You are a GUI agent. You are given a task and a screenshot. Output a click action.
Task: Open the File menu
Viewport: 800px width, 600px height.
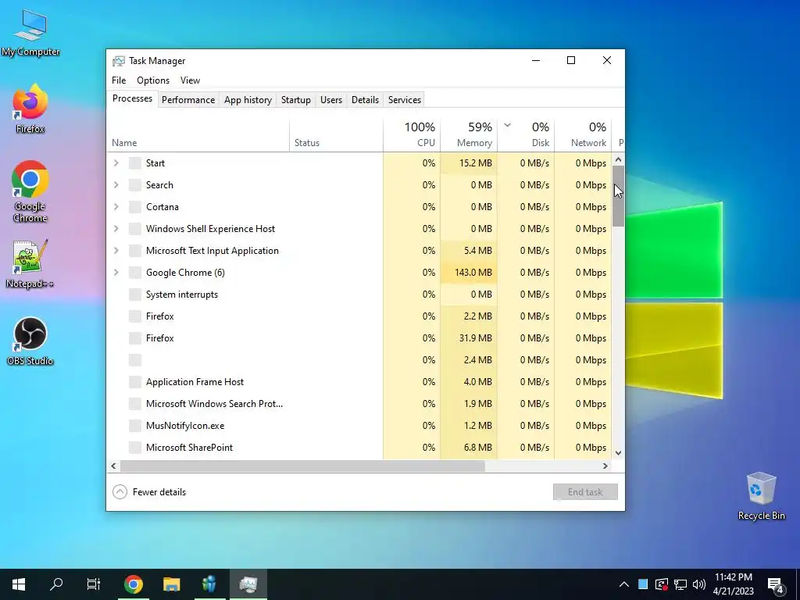pos(119,80)
